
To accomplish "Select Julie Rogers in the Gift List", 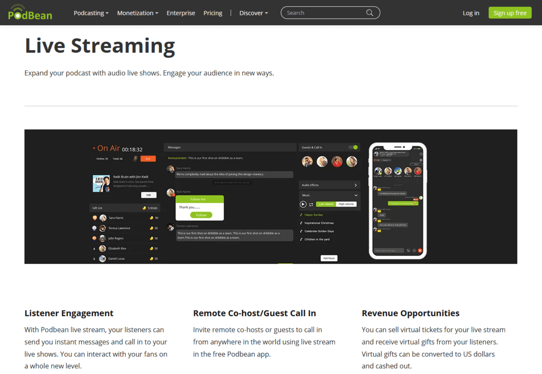I will point(125,238).
